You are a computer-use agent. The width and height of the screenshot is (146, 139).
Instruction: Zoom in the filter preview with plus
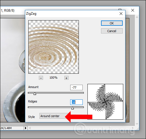(66, 78)
